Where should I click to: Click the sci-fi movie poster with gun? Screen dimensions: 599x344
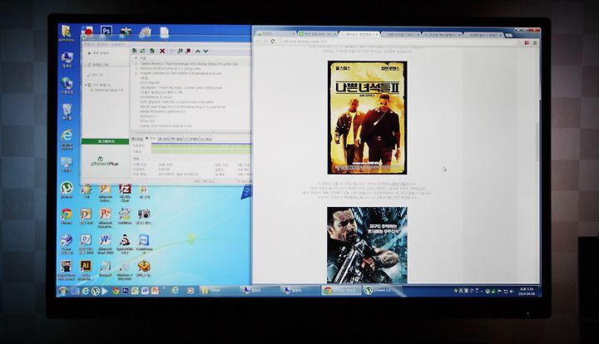tap(367, 245)
